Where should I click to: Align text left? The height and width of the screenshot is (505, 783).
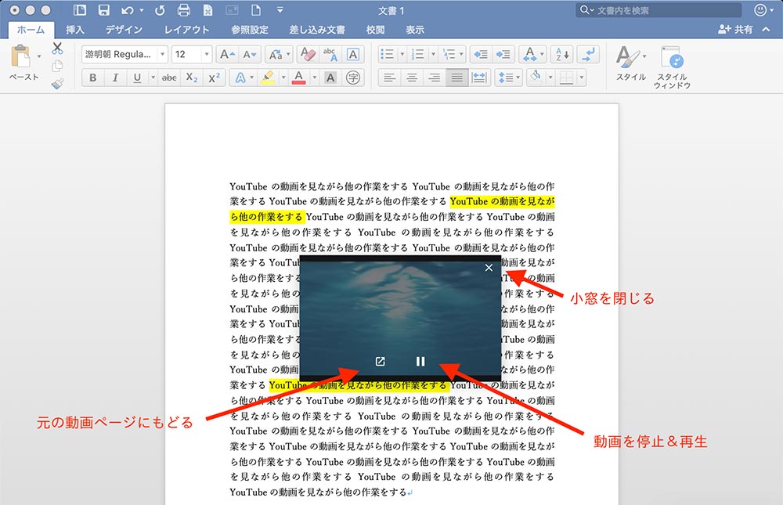(x=389, y=78)
